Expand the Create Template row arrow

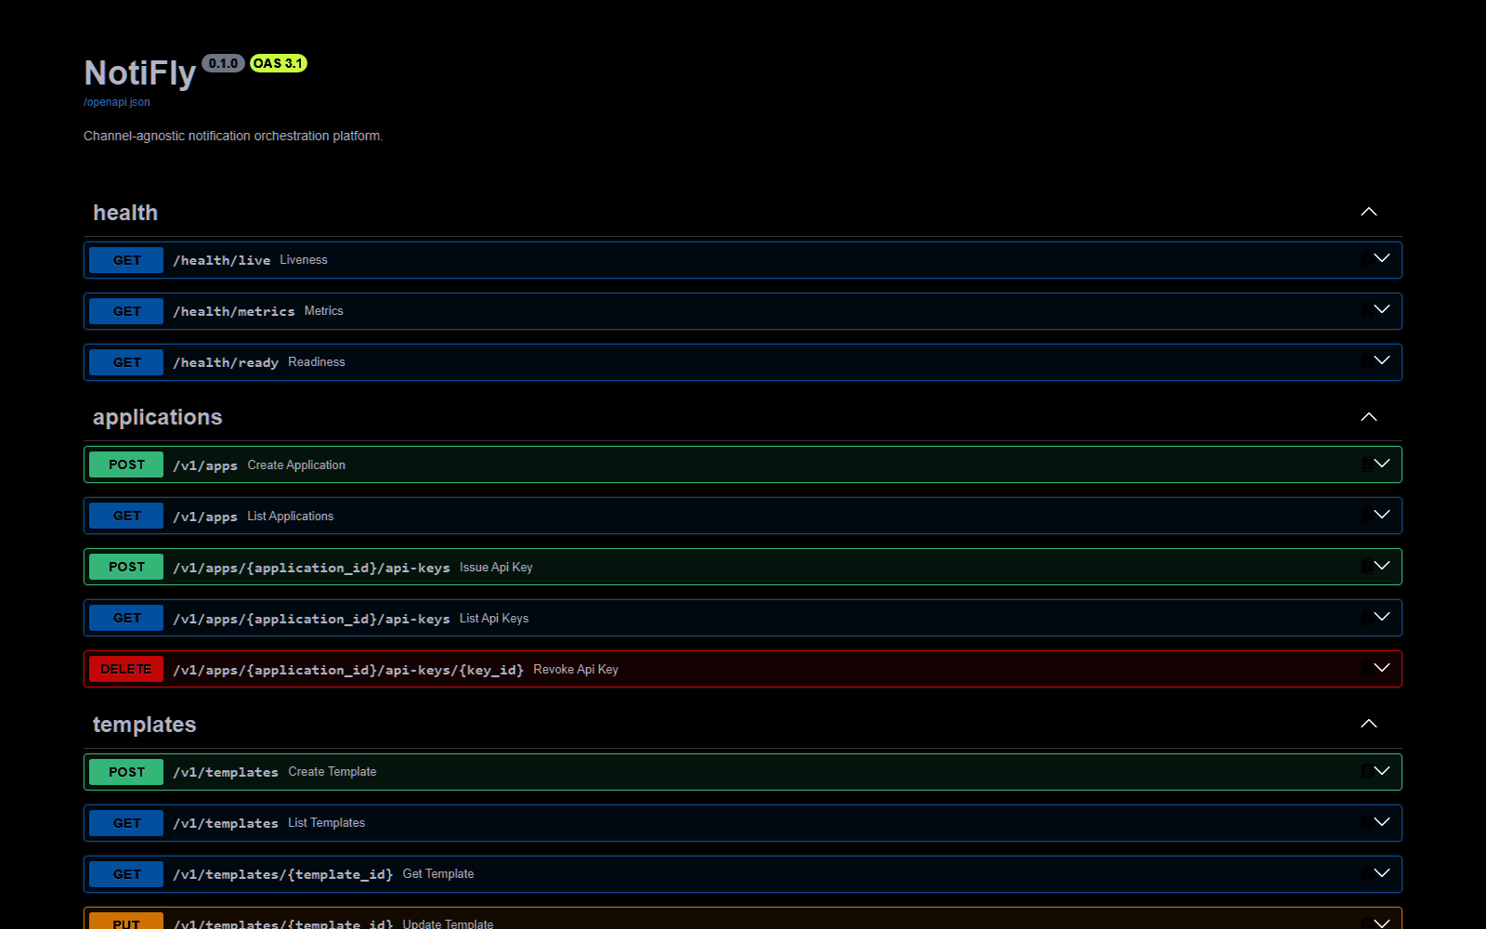[1382, 771]
